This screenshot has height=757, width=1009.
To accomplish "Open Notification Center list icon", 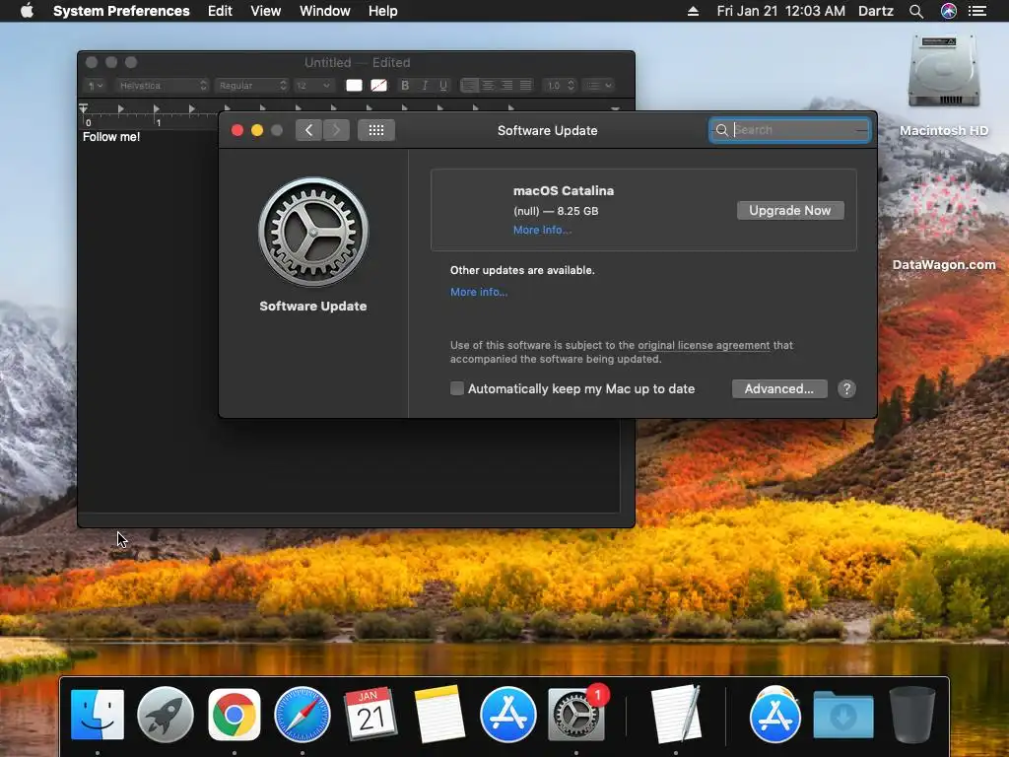I will [x=977, y=11].
